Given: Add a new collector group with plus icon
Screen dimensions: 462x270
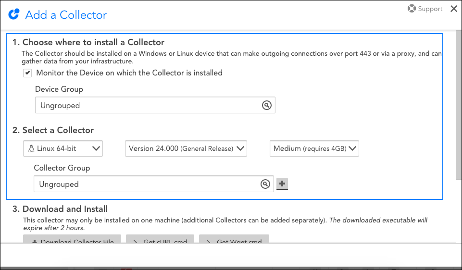Looking at the screenshot, I should tap(282, 184).
